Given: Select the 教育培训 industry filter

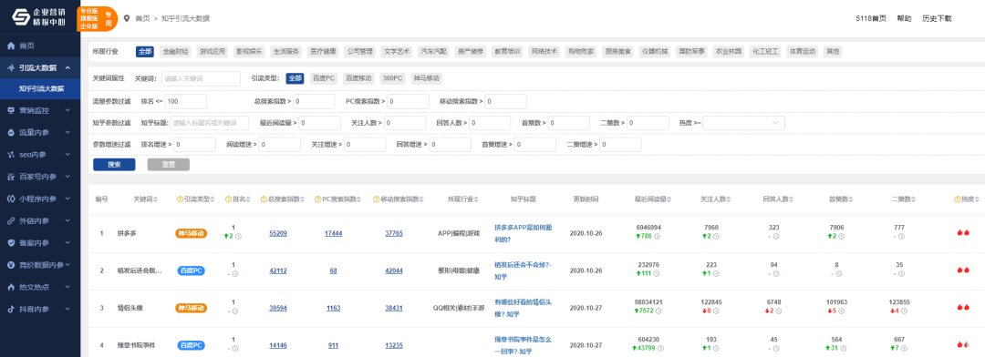Looking at the screenshot, I should [x=507, y=51].
